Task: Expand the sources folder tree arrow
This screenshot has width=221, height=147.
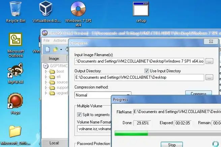Action: click(46, 82)
